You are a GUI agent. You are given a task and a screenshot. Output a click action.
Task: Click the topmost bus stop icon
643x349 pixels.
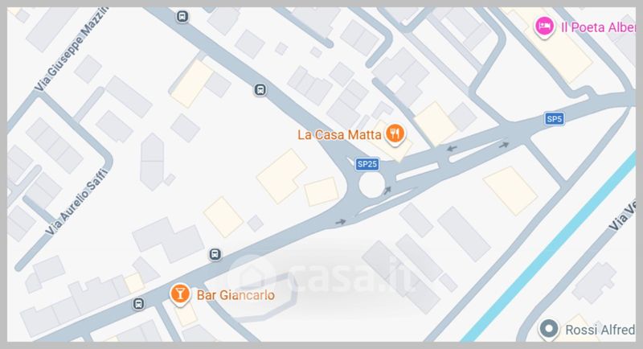[182, 16]
